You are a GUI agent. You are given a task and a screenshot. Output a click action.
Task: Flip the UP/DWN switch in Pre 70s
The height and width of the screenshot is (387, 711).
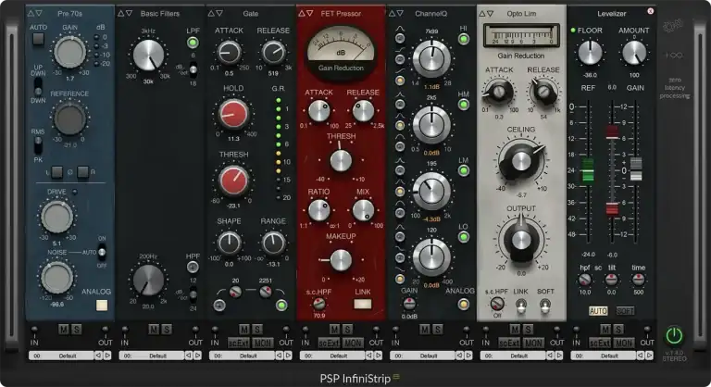(x=38, y=86)
